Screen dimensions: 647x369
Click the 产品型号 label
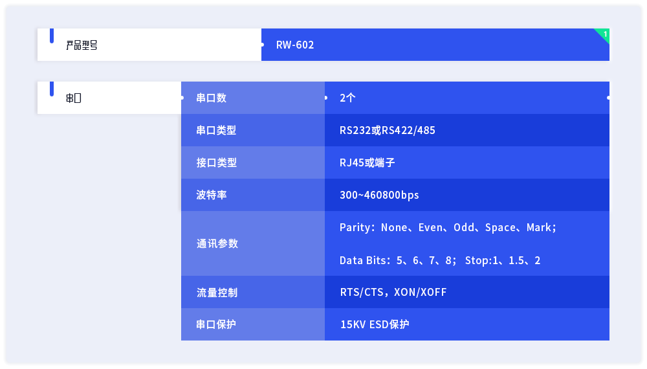[x=82, y=45]
